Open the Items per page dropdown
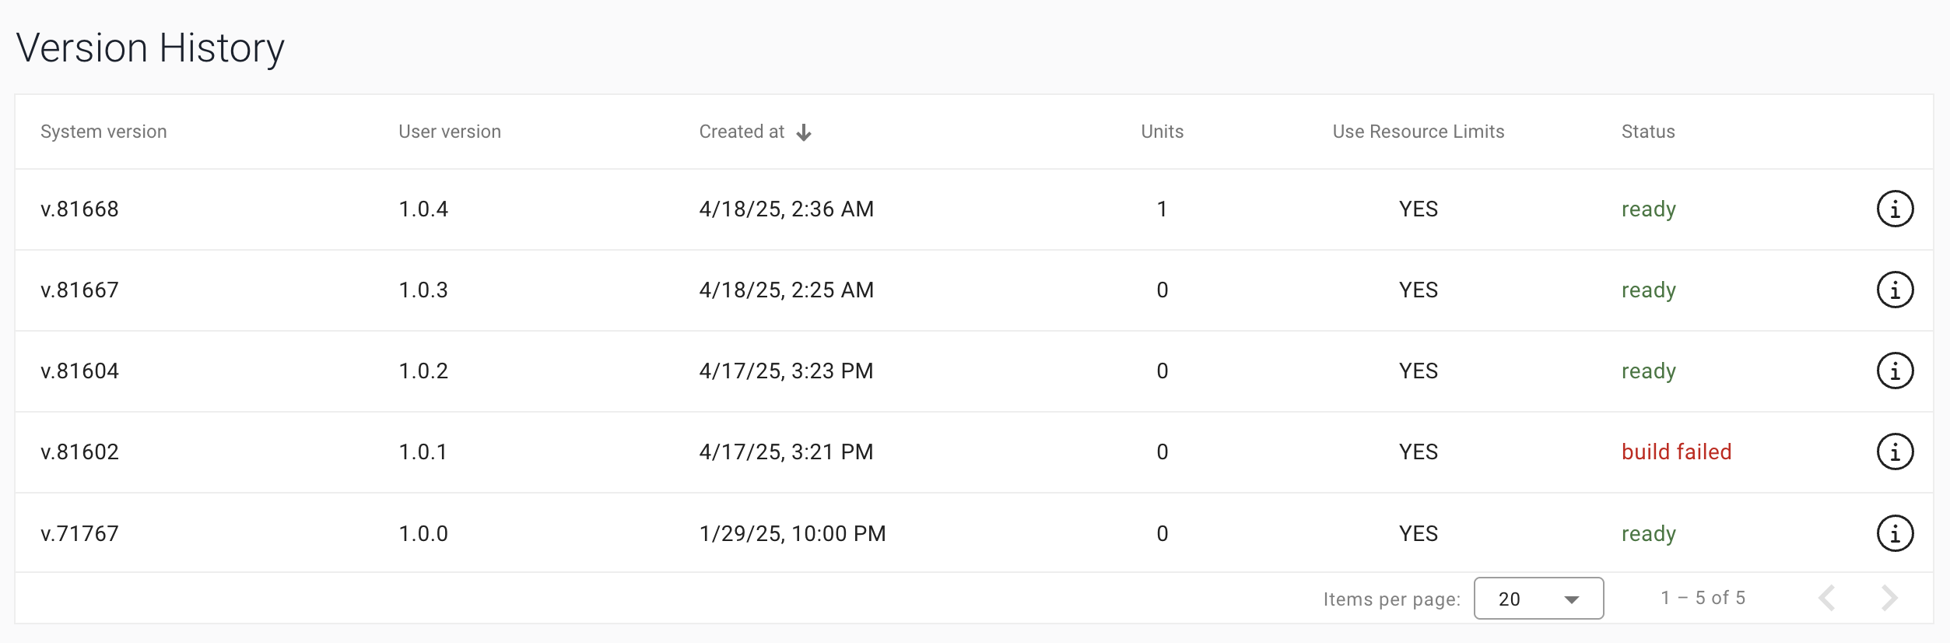This screenshot has width=1950, height=643. click(1538, 599)
